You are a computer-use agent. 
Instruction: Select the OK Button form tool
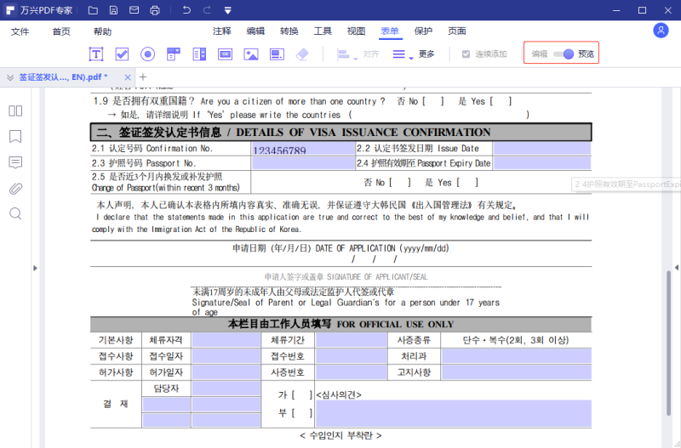[225, 54]
